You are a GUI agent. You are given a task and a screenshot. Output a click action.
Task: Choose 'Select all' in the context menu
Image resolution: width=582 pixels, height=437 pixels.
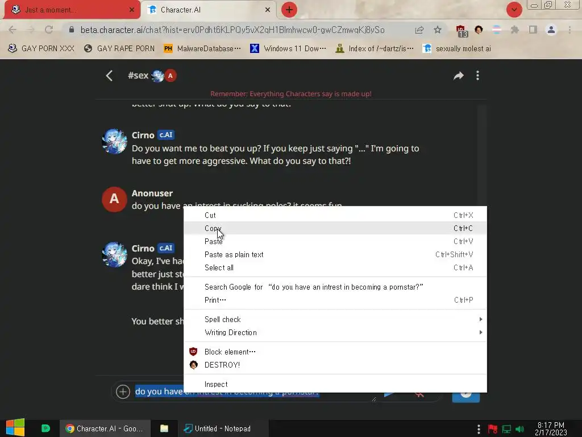[x=335, y=267]
